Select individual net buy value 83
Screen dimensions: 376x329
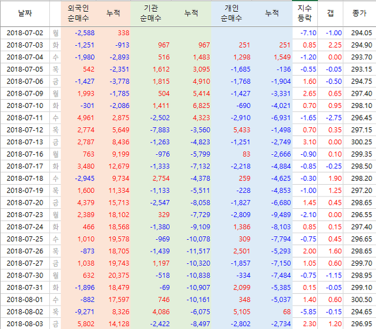tap(246, 154)
